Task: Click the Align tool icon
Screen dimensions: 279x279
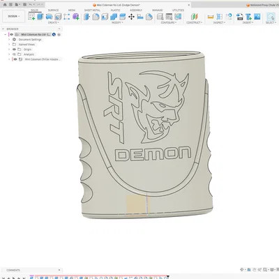Action: 140,17
